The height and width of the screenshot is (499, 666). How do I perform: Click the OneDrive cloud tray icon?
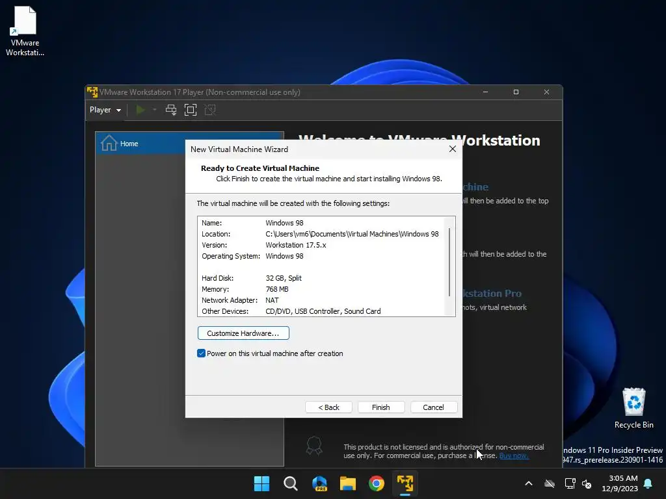click(550, 483)
